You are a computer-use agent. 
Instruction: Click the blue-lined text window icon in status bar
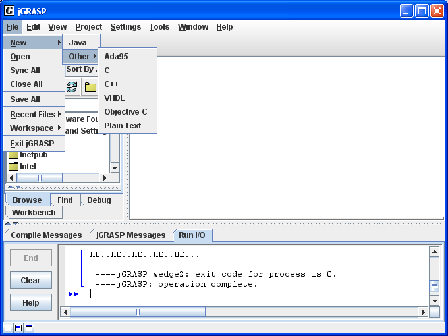[x=18, y=328]
